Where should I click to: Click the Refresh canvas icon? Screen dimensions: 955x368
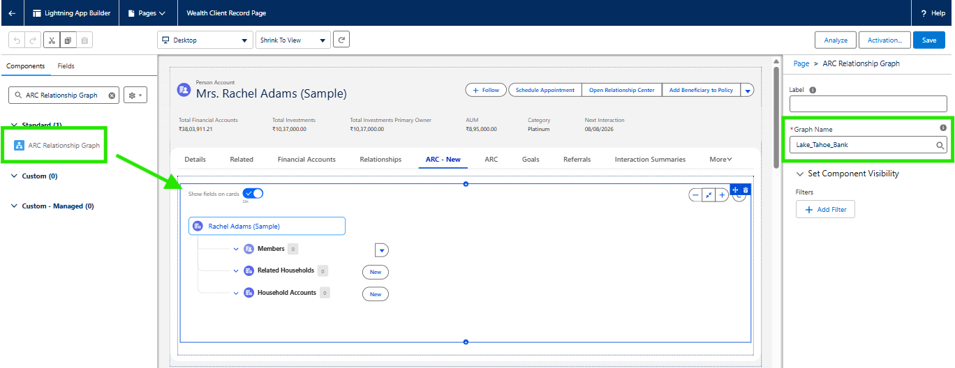341,40
